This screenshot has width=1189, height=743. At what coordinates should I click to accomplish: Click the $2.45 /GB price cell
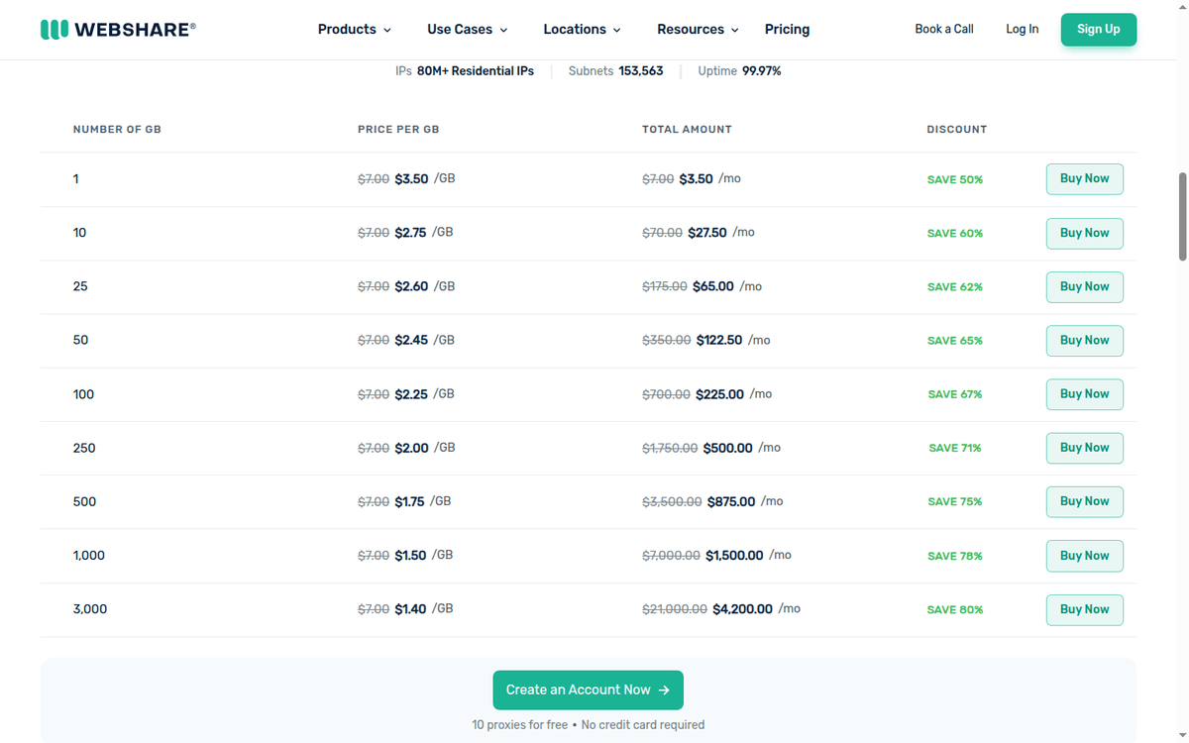point(406,340)
